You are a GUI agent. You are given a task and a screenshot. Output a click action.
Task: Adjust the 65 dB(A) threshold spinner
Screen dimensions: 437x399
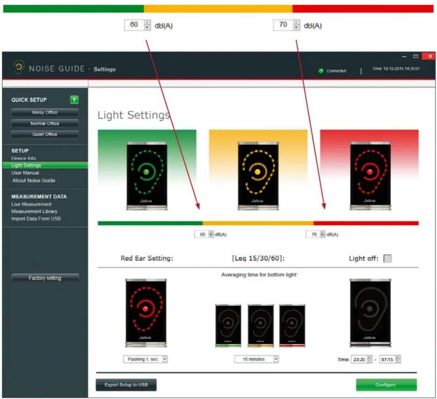coord(211,234)
